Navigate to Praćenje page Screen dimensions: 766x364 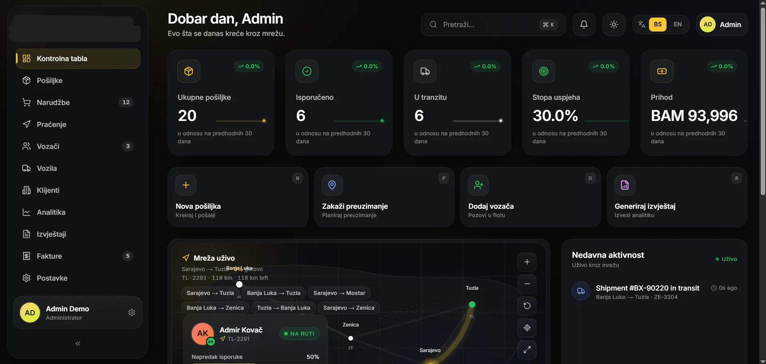click(78, 125)
